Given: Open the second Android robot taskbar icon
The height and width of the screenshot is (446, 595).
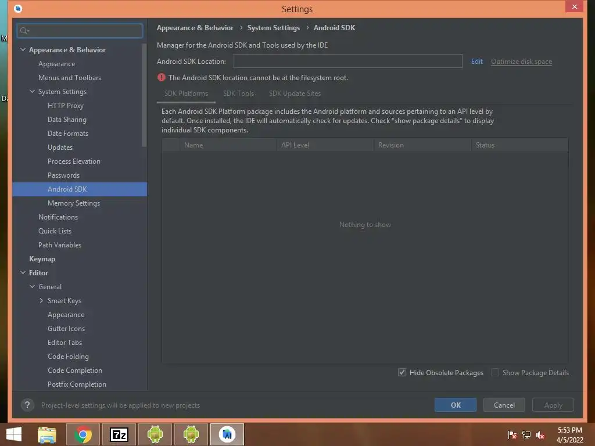Looking at the screenshot, I should (191, 434).
